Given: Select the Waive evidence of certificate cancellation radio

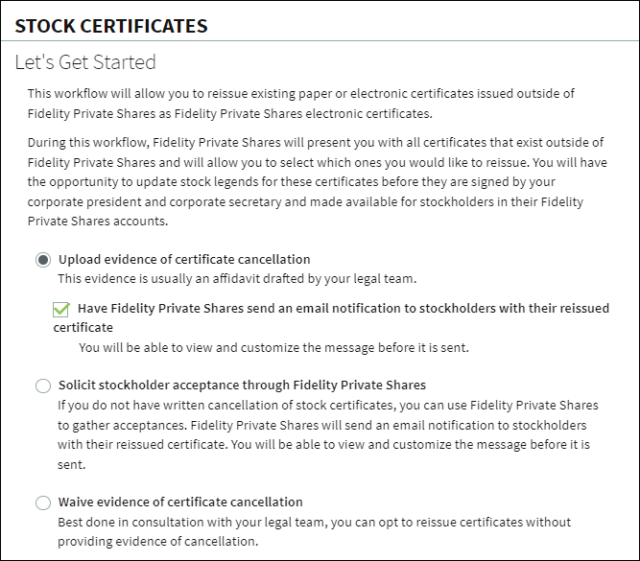Looking at the screenshot, I should [43, 503].
